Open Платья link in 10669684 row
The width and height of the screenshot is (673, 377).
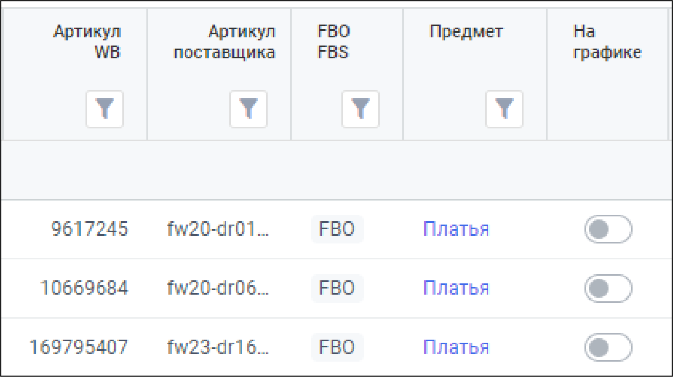[456, 289]
